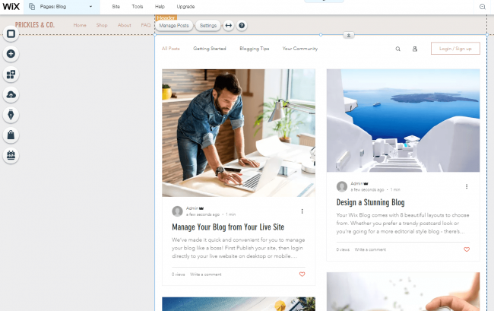Click the PRICKLES & CO. site title

35,25
